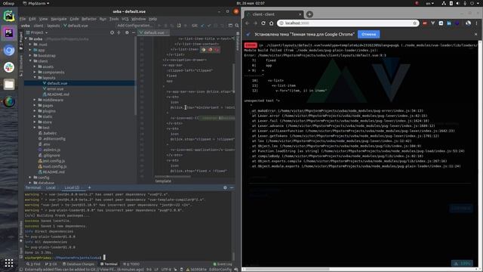Expand the bootstrap folder
This screenshot has width=483, height=272.
[x=30, y=55]
